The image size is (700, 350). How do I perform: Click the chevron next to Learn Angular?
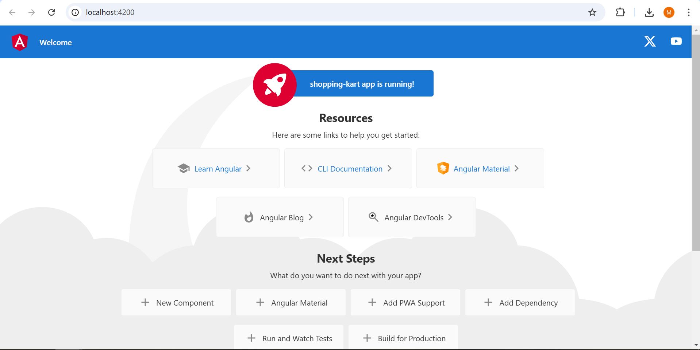(x=248, y=168)
